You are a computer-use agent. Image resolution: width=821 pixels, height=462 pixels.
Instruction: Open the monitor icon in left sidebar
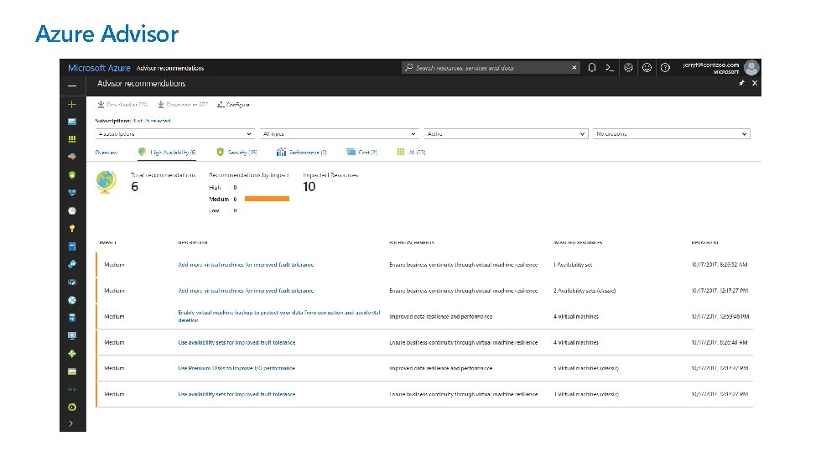[72, 336]
